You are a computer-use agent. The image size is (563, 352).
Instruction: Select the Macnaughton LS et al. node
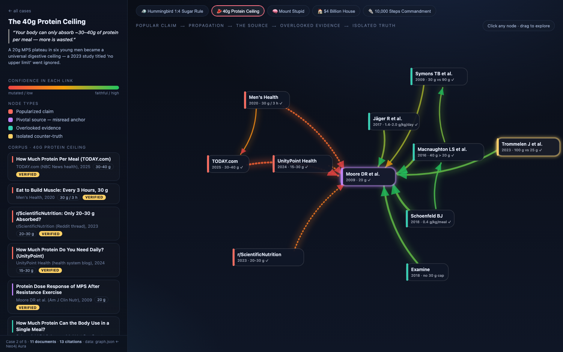tap(448, 152)
